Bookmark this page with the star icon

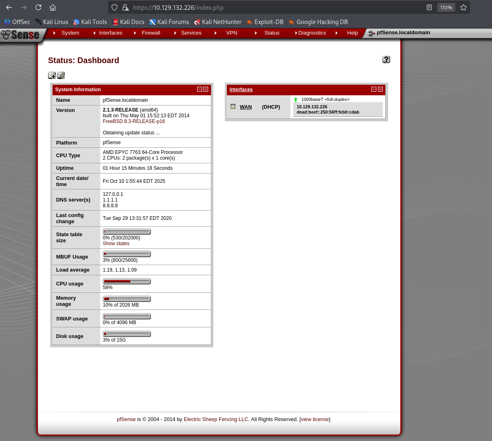click(x=463, y=7)
